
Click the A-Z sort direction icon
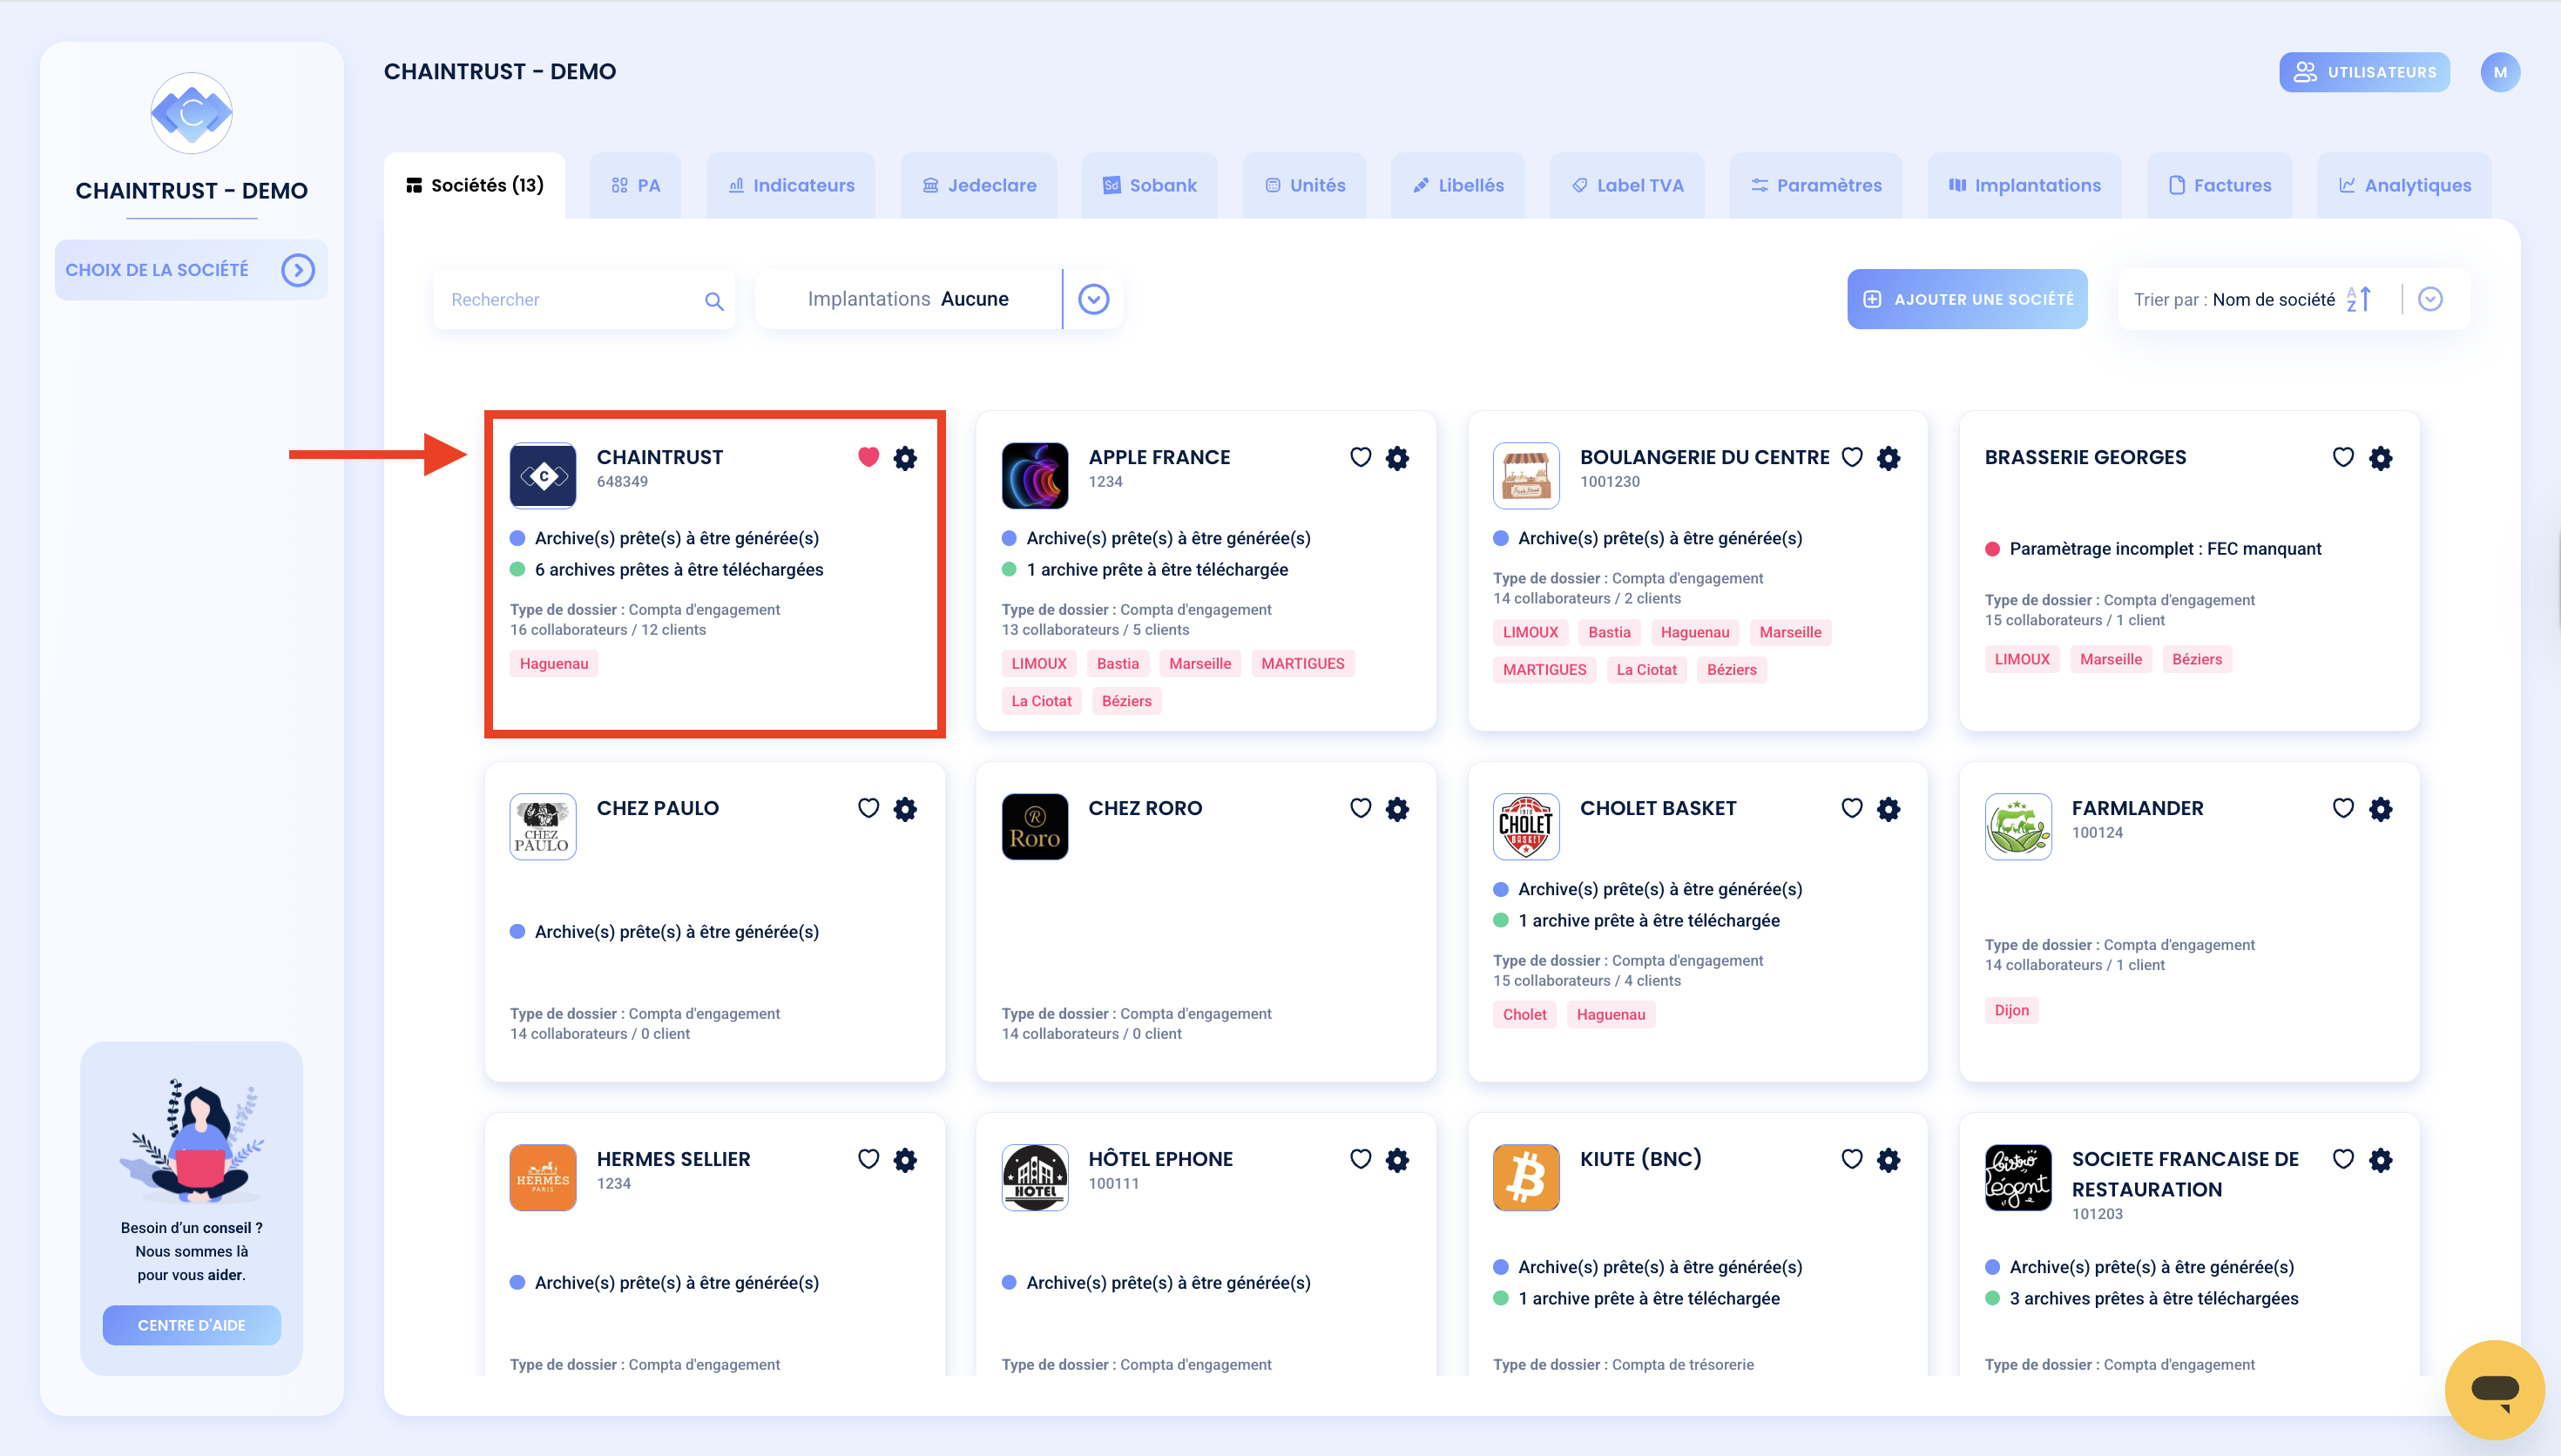(x=2359, y=299)
